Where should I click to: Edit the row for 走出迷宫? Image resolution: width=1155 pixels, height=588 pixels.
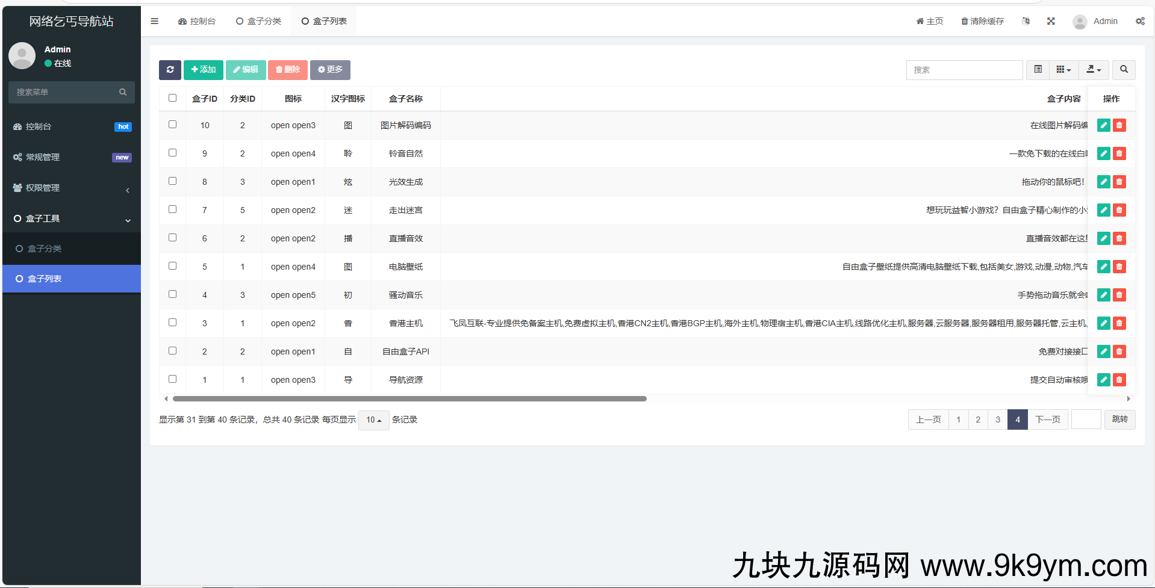tap(1103, 210)
